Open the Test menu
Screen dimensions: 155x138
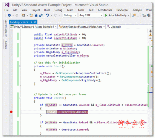click(91, 10)
